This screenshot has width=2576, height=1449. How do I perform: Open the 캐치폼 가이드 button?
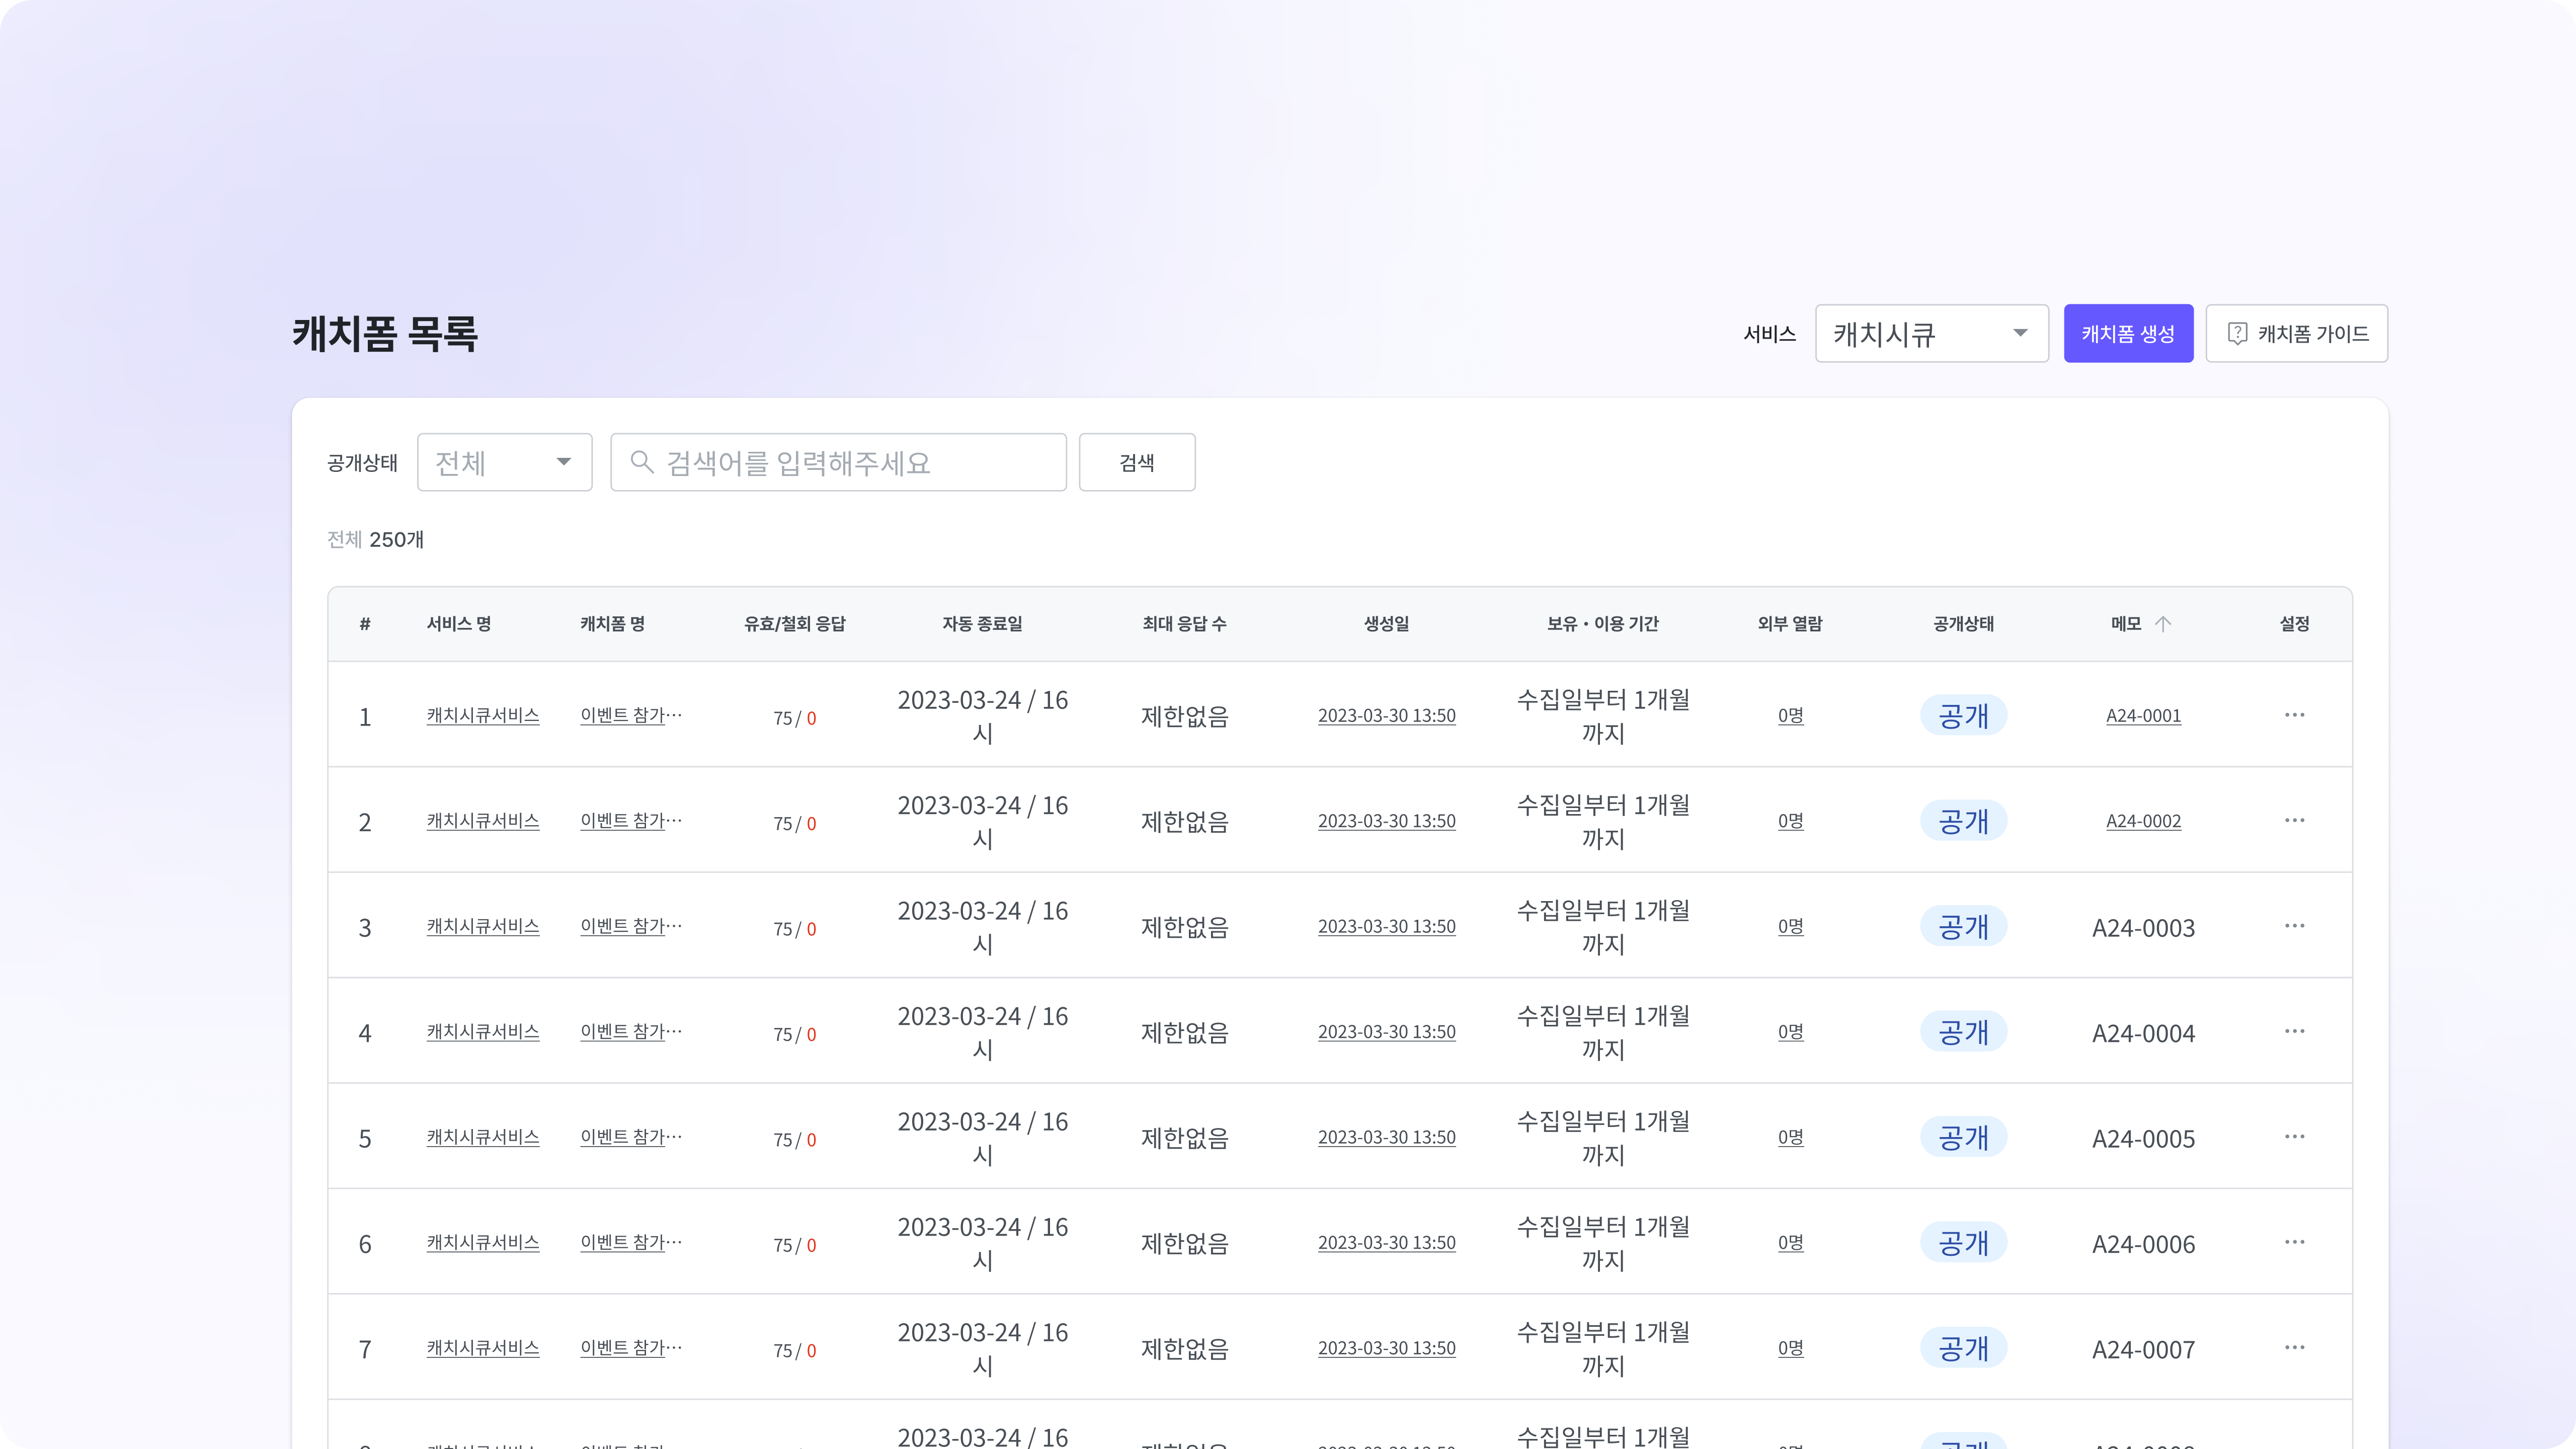tap(2297, 333)
